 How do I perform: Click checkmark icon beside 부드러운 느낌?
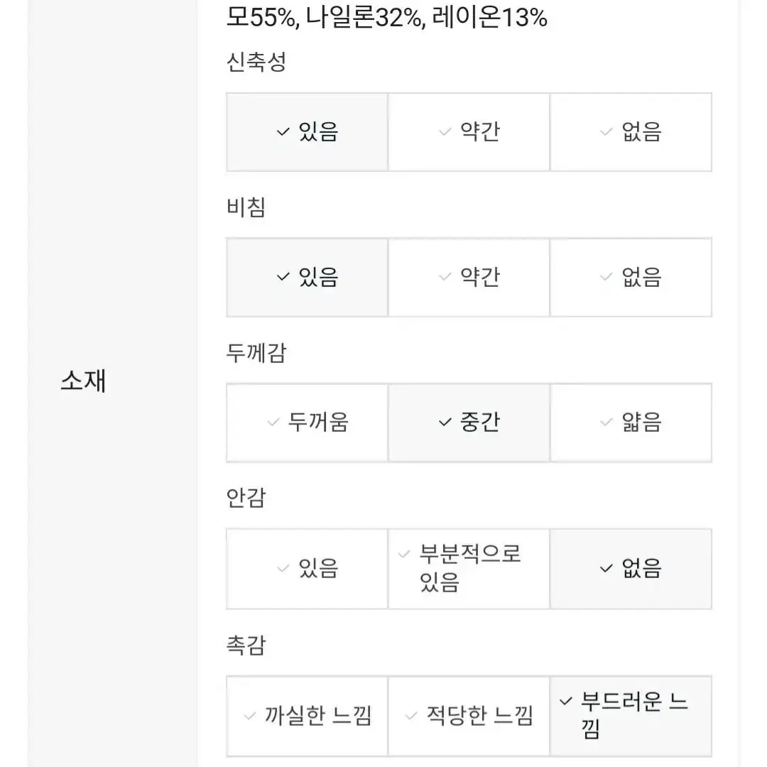[565, 701]
